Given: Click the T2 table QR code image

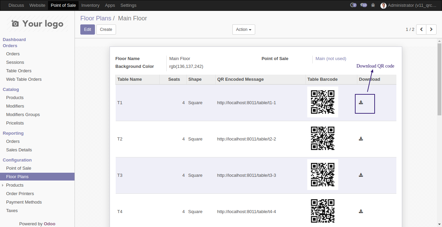Looking at the screenshot, I should pyautogui.click(x=323, y=138).
